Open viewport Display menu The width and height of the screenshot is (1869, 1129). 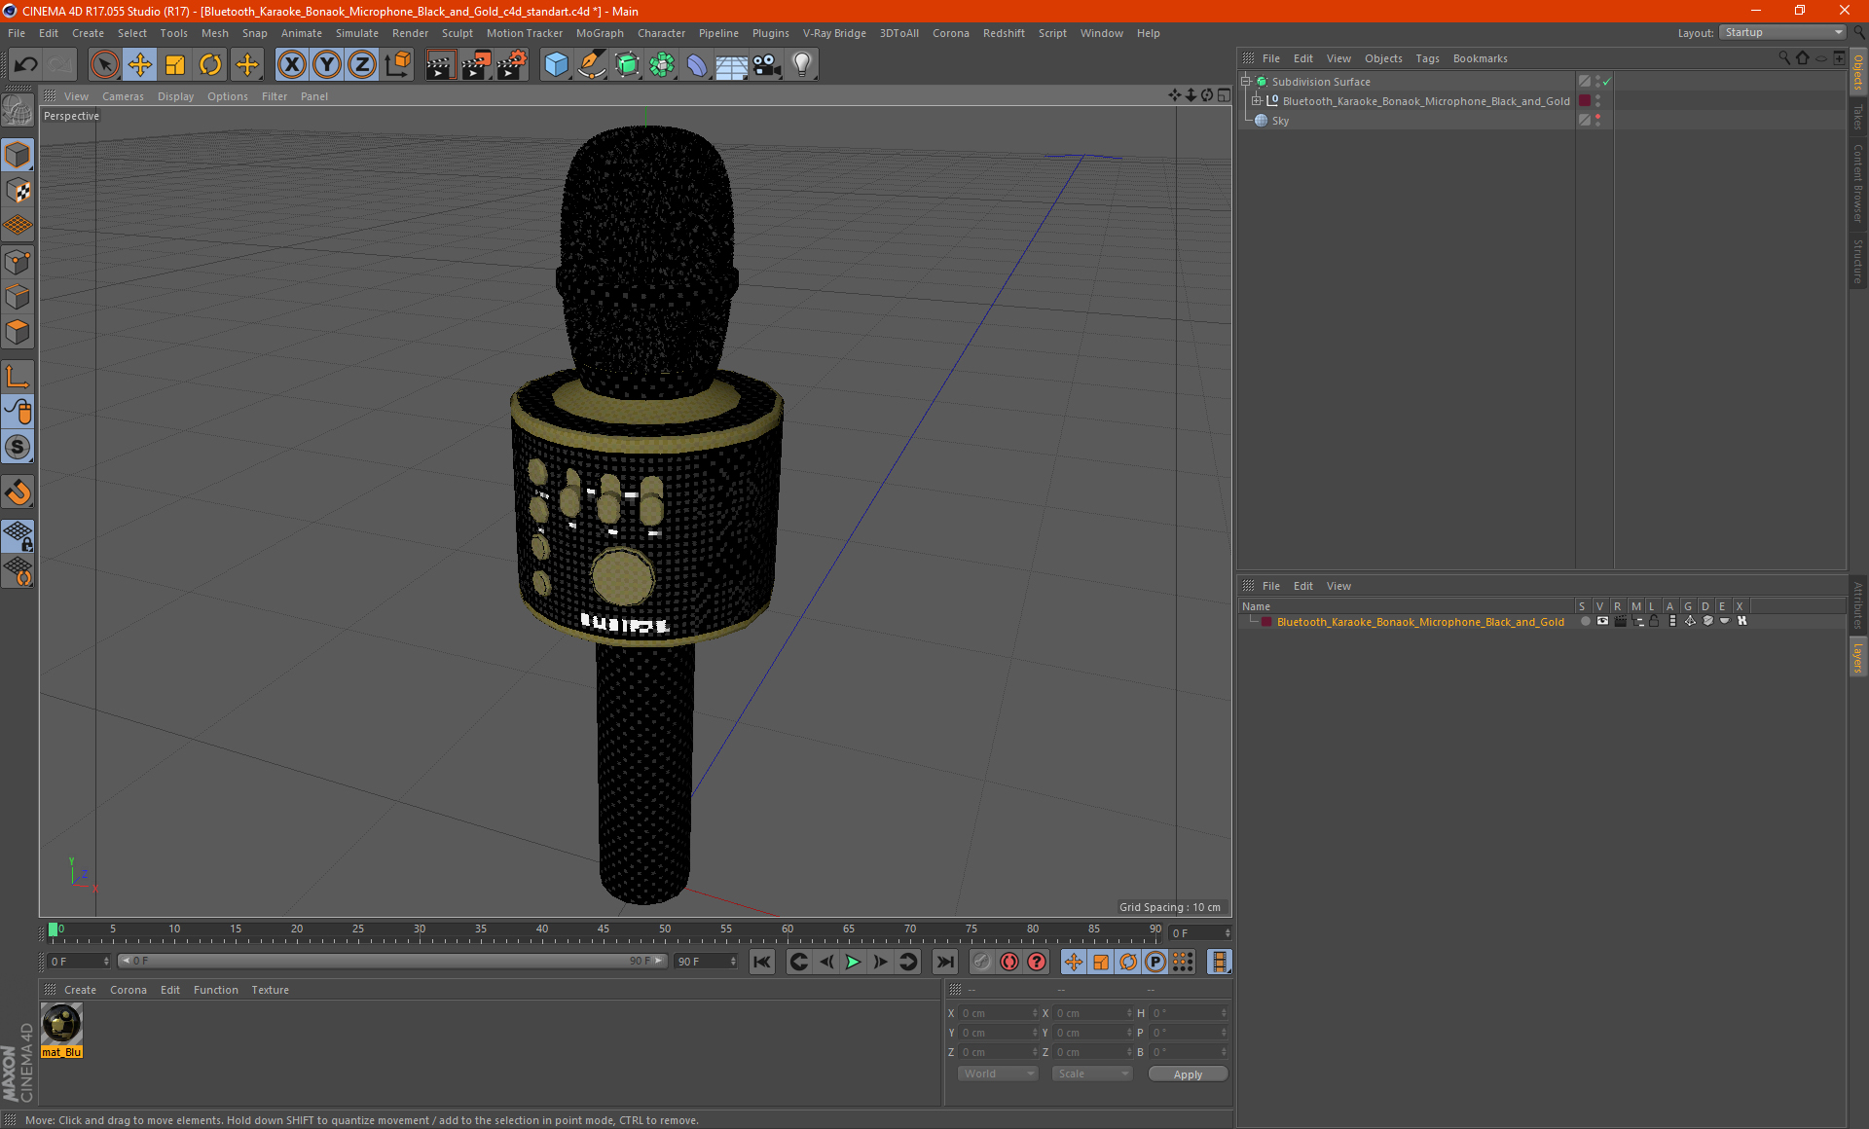[x=175, y=96]
